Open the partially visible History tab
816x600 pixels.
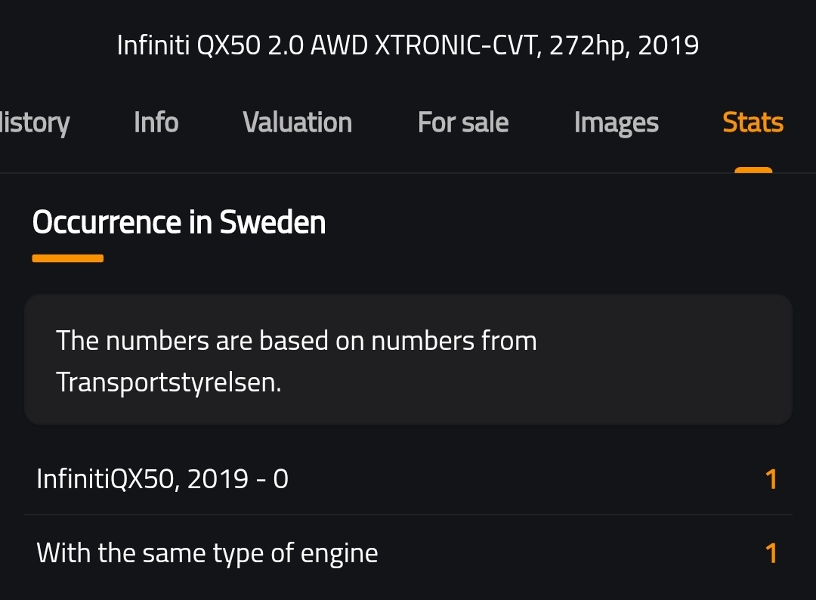pos(34,123)
